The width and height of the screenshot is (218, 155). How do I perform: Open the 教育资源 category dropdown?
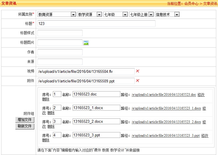[x=56, y=15]
